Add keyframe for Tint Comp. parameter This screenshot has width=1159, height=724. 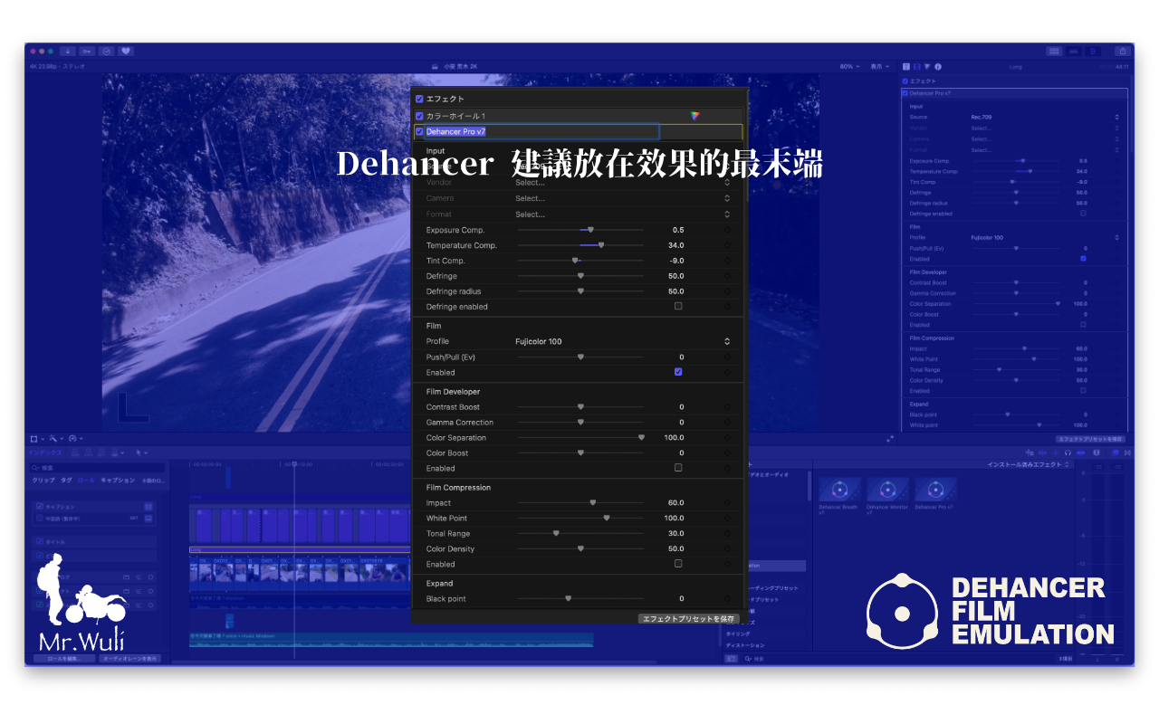[727, 261]
